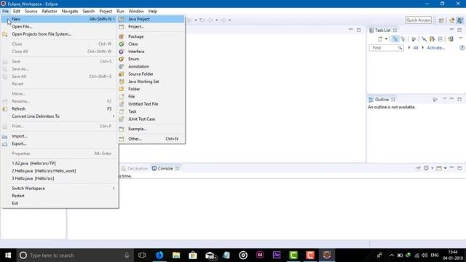
Task: Click Refresh in the File menu
Action: click(x=60, y=108)
